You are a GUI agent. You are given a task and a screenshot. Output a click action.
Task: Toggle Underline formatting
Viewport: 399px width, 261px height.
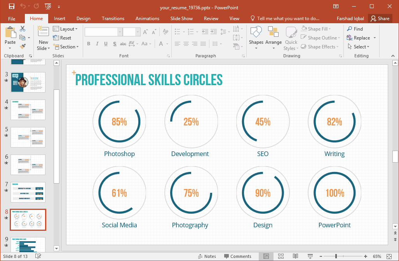(106, 44)
